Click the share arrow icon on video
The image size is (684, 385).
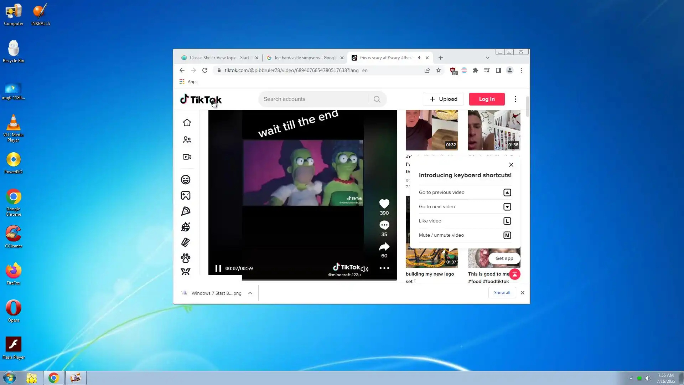click(384, 247)
